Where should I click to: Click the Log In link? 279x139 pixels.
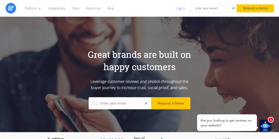coord(180,8)
